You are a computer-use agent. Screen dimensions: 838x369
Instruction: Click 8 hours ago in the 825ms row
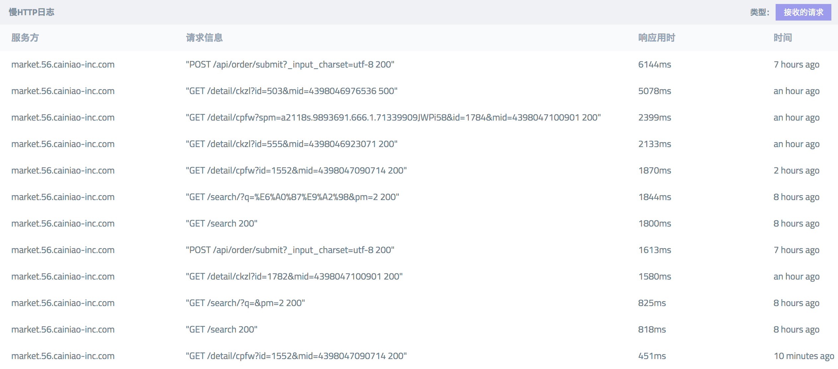click(x=797, y=303)
